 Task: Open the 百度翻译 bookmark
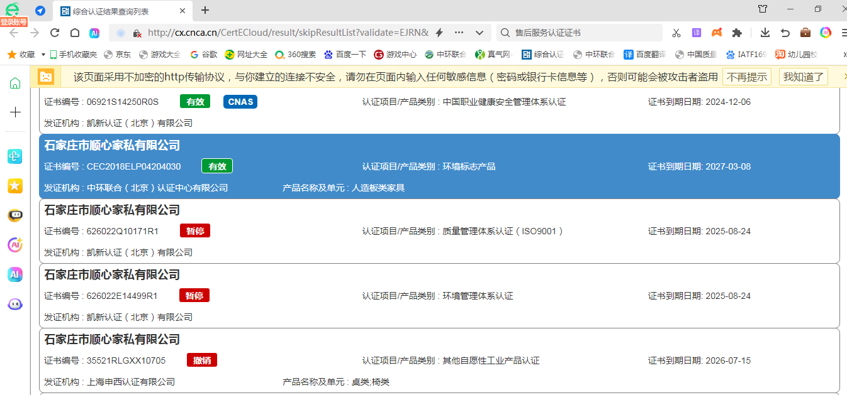click(644, 55)
